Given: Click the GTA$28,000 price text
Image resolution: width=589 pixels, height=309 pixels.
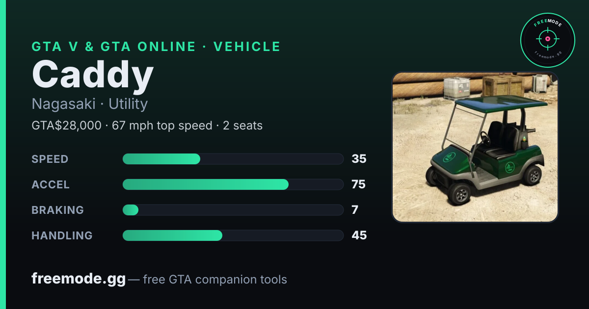Looking at the screenshot, I should click(66, 126).
